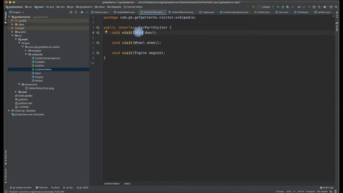The width and height of the screenshot is (343, 193).
Task: Open the Terminal tool window
Action: [x=42, y=188]
